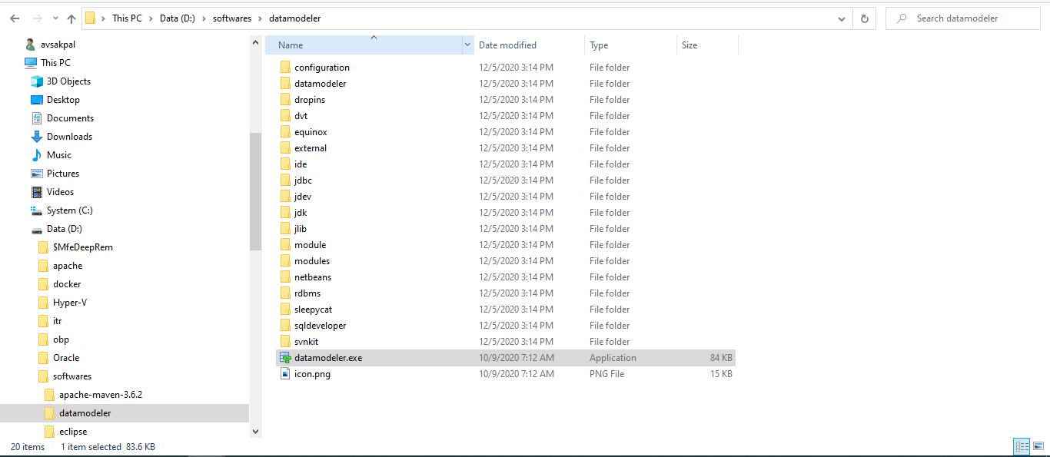Image resolution: width=1050 pixels, height=457 pixels.
Task: Select the jlib folder name
Action: point(301,229)
